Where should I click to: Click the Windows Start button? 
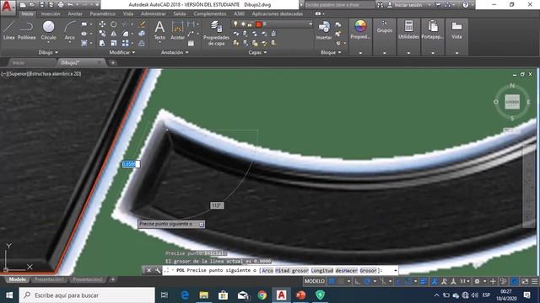9,295
